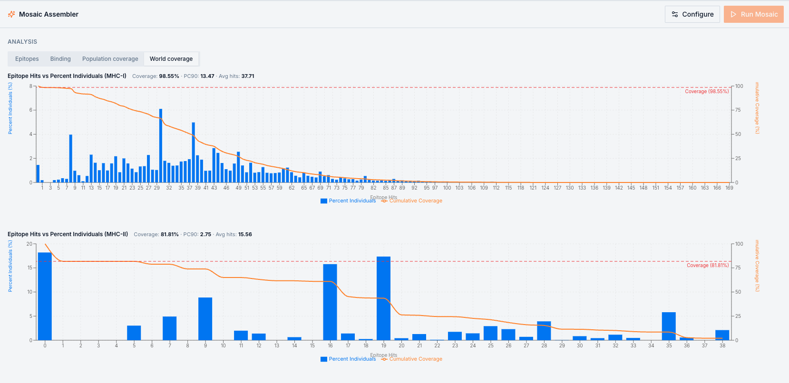Click the Mosaic Assembler sparkle logo icon
This screenshot has width=789, height=383.
pyautogui.click(x=11, y=14)
